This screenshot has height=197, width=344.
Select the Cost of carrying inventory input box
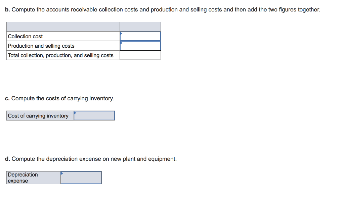(x=94, y=115)
